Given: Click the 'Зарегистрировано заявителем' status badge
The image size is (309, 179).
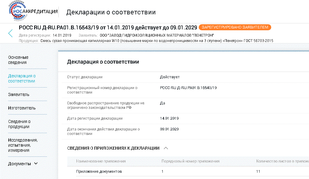Looking at the screenshot, I should click(x=235, y=27).
